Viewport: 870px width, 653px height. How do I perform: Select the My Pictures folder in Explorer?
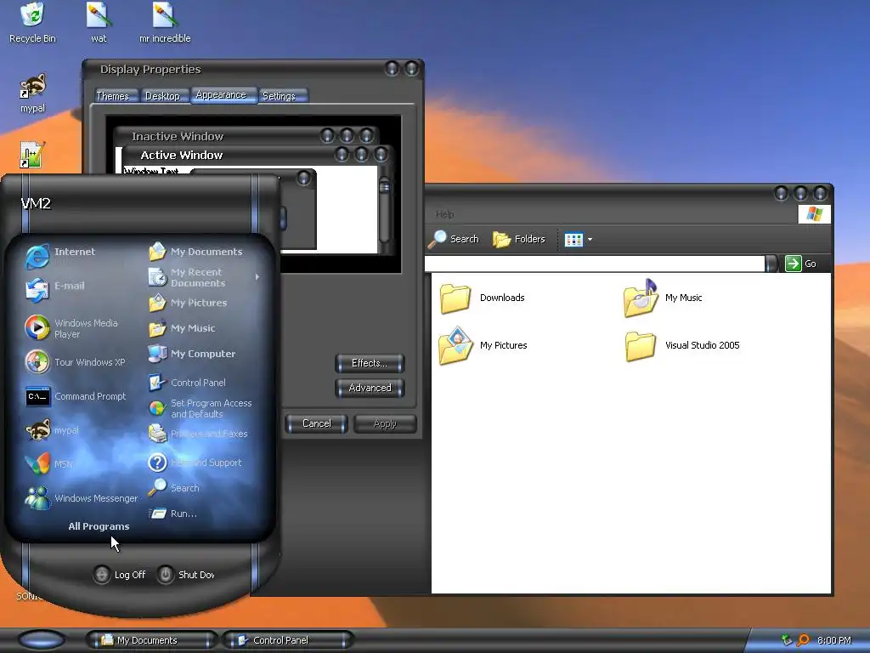[483, 345]
